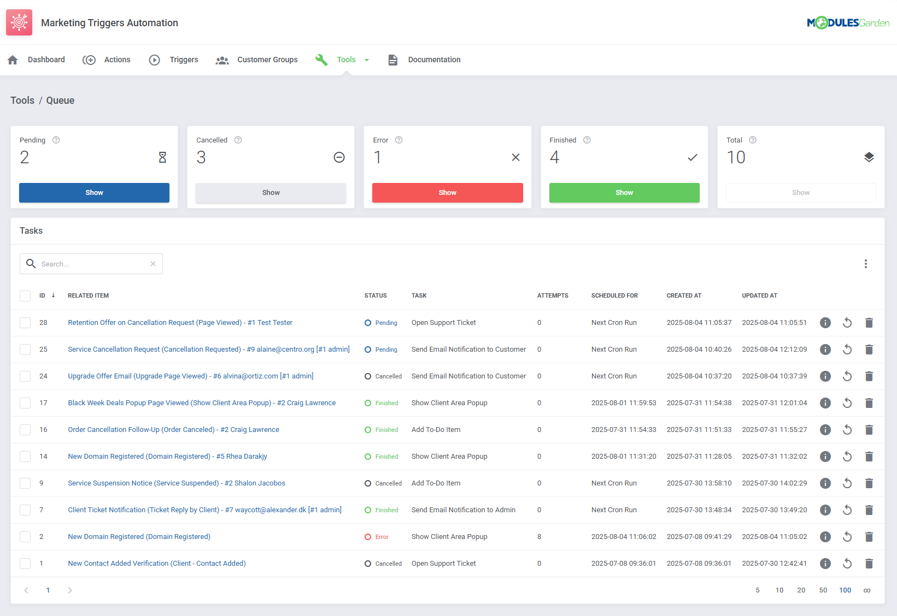
Task: Open the three-dot options menu in Tasks
Action: tap(866, 264)
